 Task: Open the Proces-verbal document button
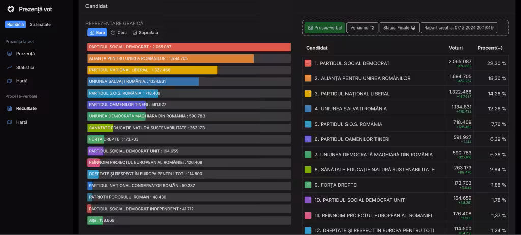324,28
